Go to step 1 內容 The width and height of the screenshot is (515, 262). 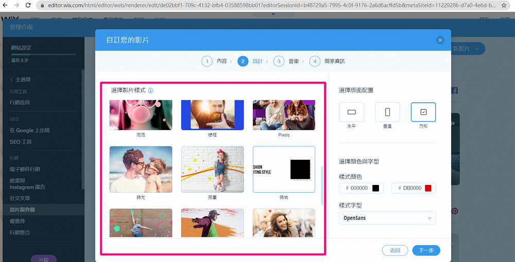tap(214, 61)
